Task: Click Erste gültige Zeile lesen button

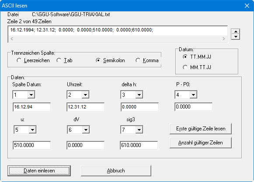Action: 201,129
